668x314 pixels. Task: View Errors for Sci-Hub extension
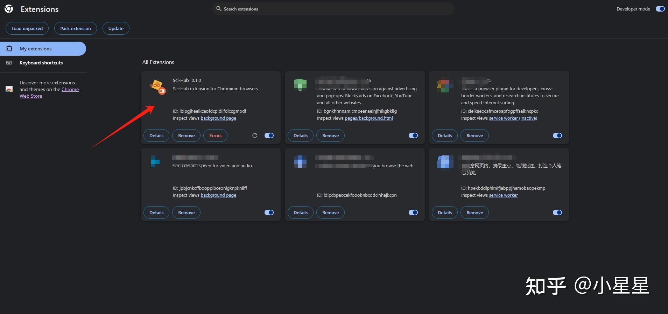215,135
